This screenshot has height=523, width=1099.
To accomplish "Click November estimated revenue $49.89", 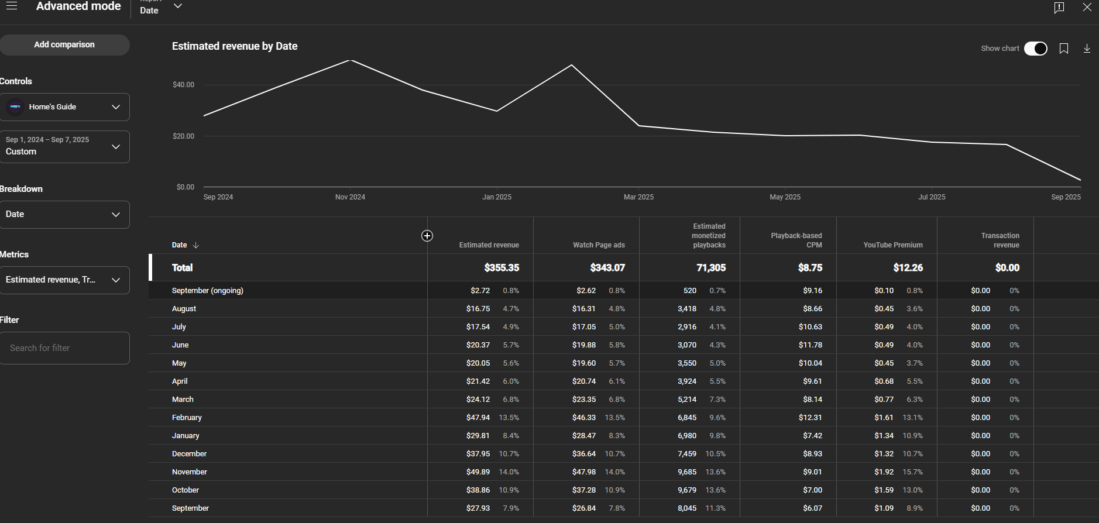I will click(x=478, y=472).
